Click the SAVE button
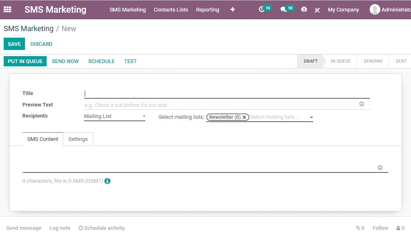 coord(14,44)
